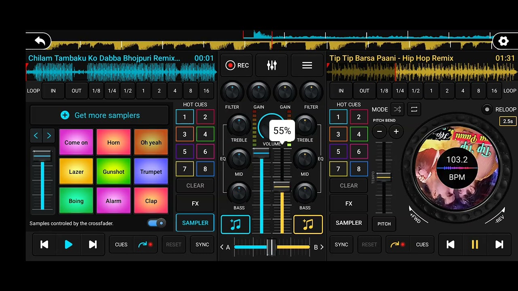Trigger the Boing sample pad
The width and height of the screenshot is (518, 291).
(76, 200)
